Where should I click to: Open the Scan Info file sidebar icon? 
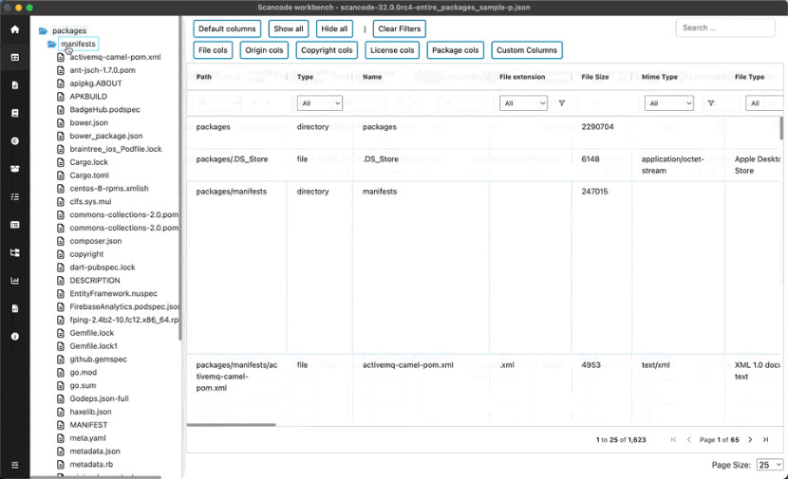tap(15, 308)
